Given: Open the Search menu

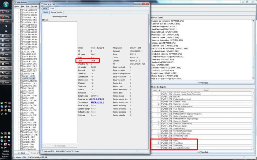Looking at the screenshot, I should pyautogui.click(x=34, y=6).
